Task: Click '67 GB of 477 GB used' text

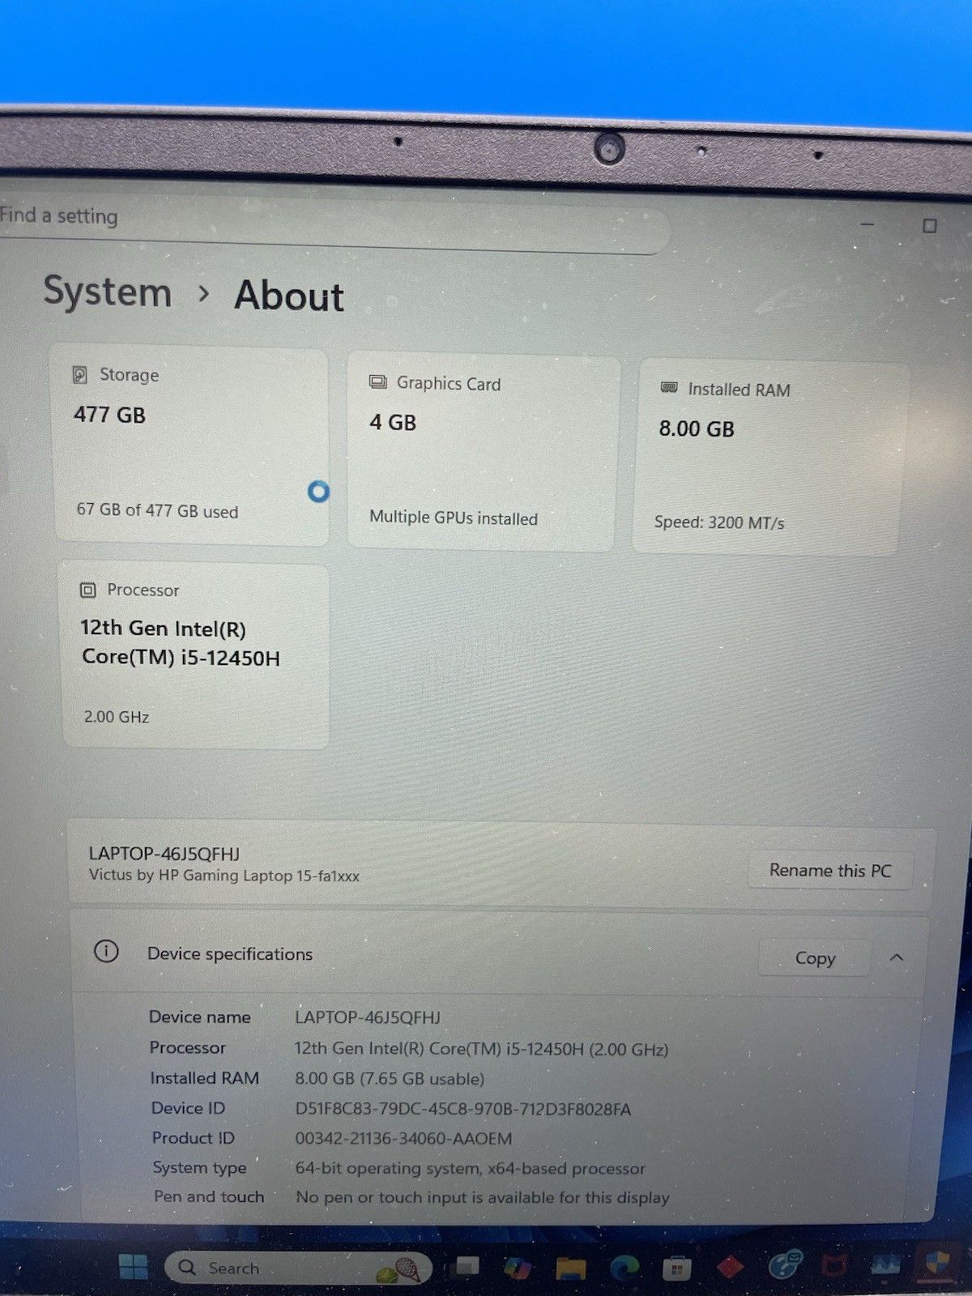Action: tap(157, 510)
